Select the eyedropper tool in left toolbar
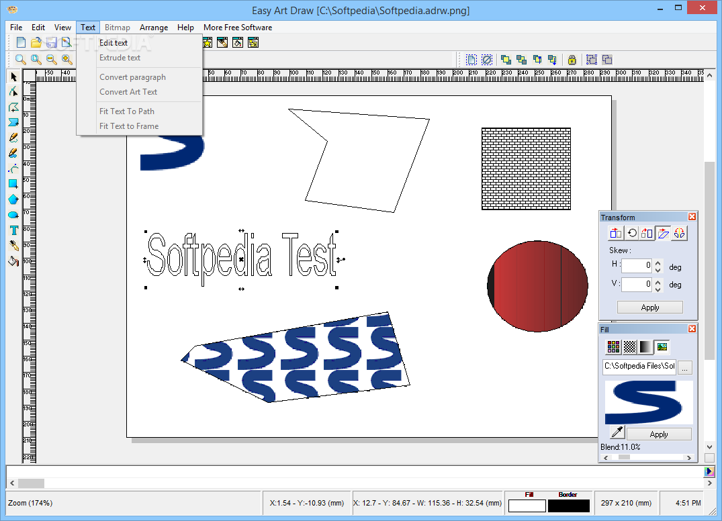Image resolution: width=722 pixels, height=521 pixels. (x=13, y=246)
